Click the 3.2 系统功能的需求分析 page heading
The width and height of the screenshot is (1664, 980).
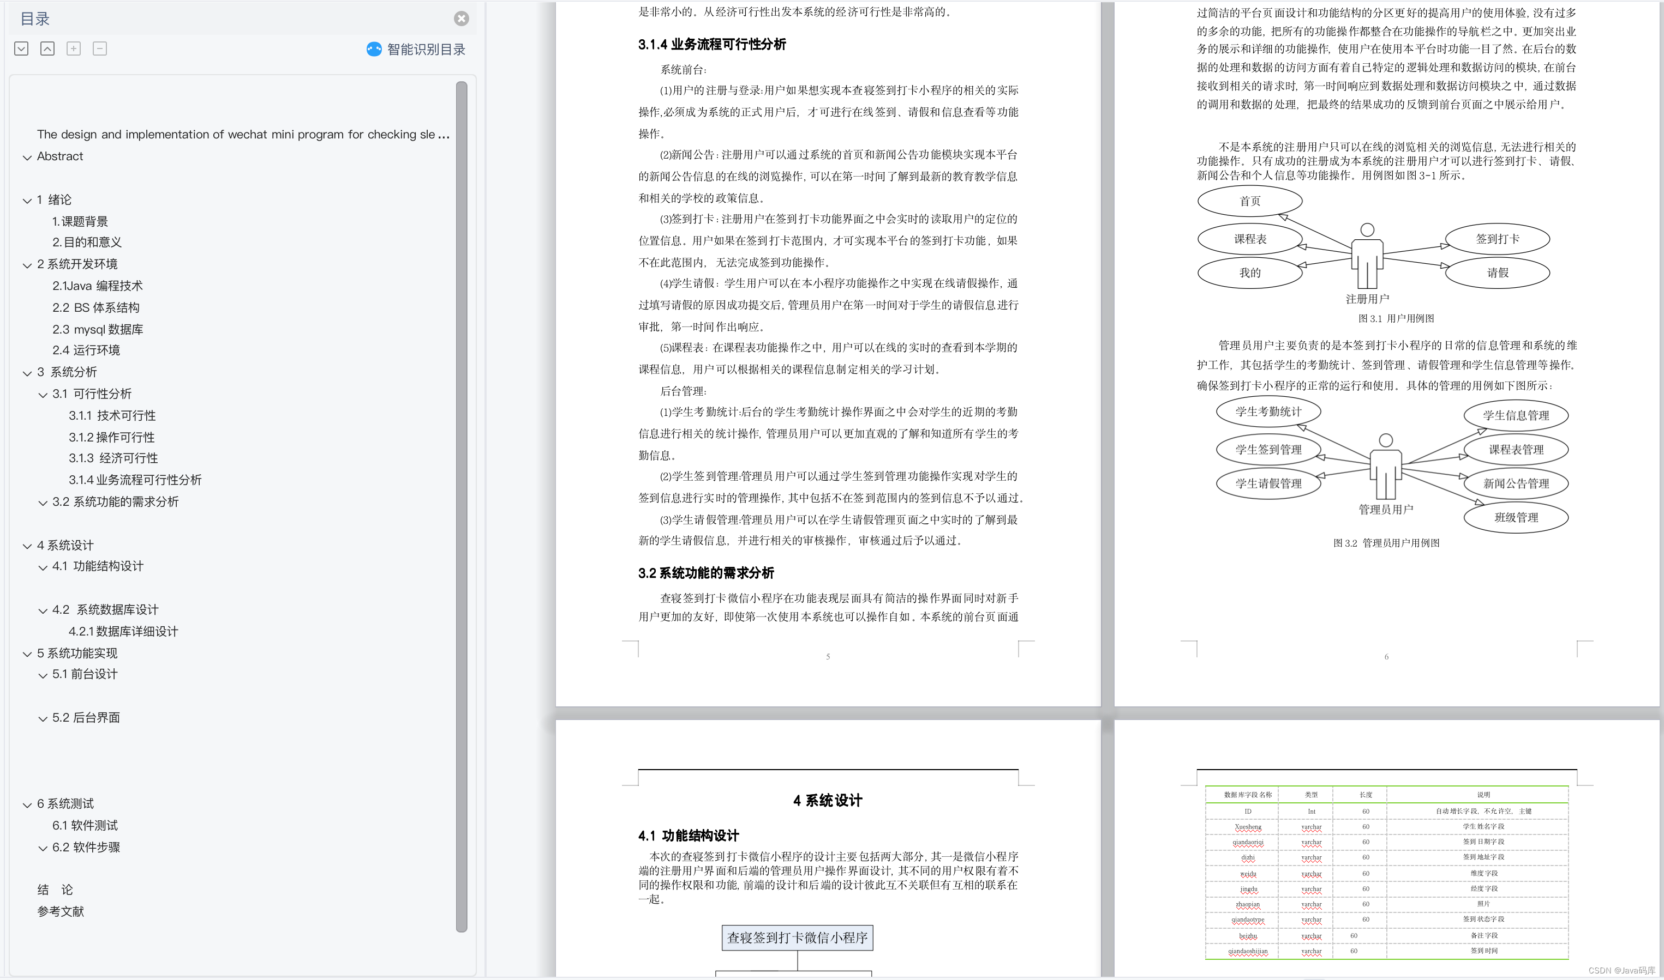pyautogui.click(x=706, y=572)
